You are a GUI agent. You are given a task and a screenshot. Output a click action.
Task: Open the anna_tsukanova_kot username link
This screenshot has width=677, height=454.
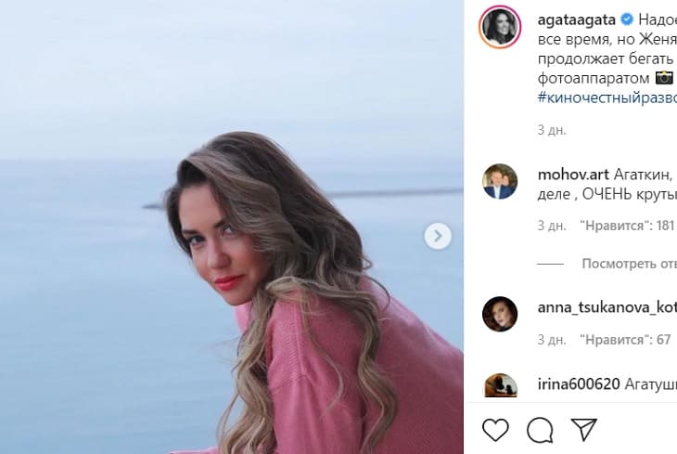(x=607, y=306)
